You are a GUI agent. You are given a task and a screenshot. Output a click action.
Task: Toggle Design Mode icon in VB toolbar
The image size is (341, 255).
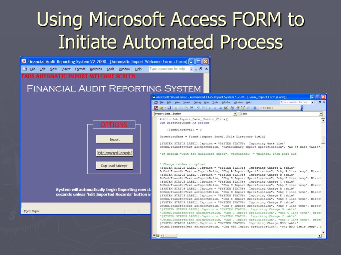pos(226,108)
